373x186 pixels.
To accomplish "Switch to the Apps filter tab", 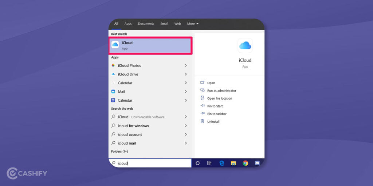I will tap(128, 24).
